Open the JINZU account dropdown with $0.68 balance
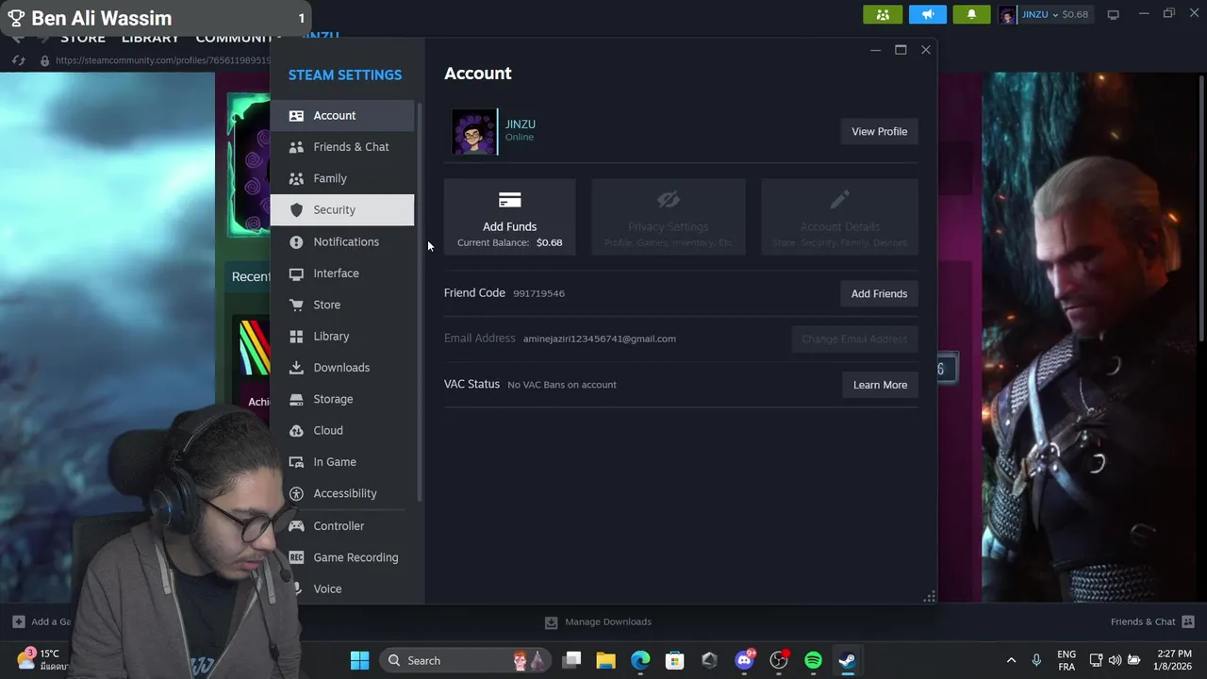The height and width of the screenshot is (679, 1207). pos(1045,14)
